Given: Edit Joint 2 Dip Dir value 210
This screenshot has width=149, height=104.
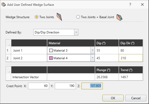Looking at the screenshot, I should tap(131, 58).
